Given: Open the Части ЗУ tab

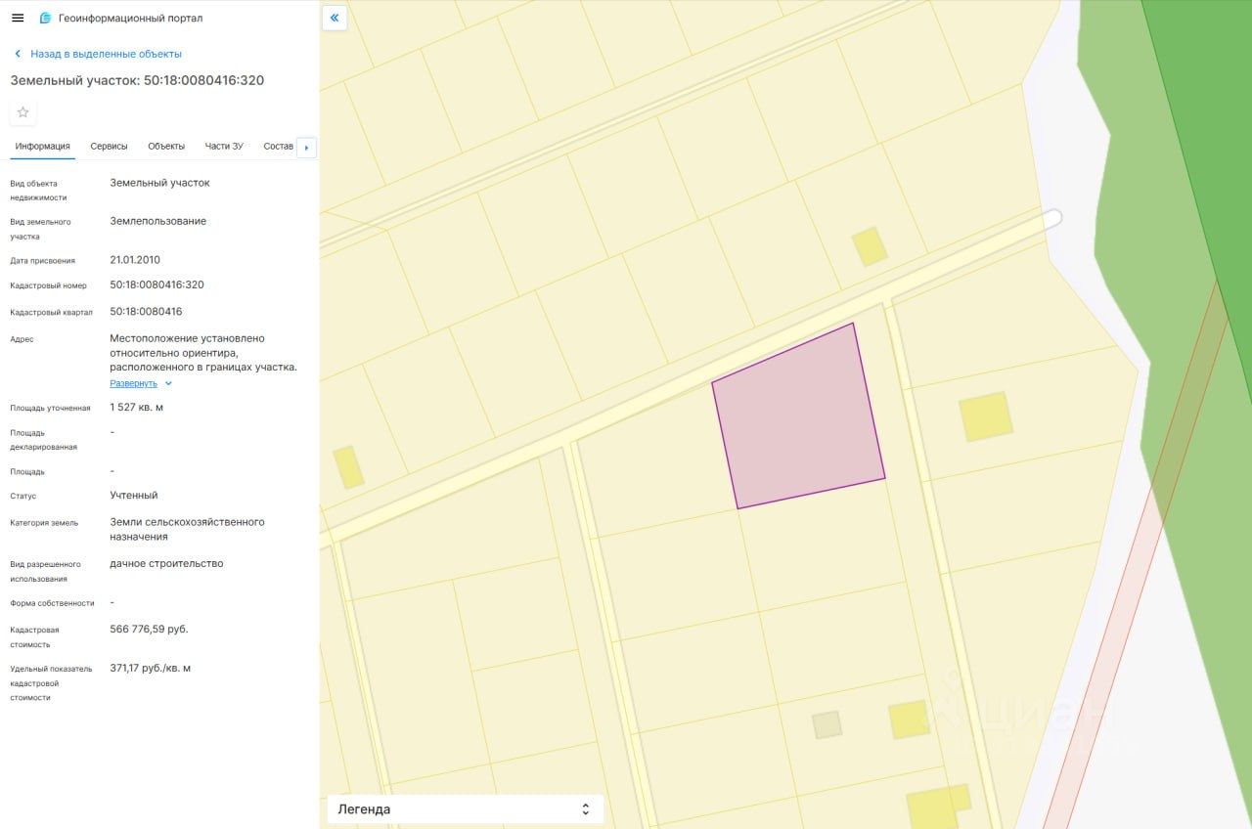Looking at the screenshot, I should pos(224,147).
